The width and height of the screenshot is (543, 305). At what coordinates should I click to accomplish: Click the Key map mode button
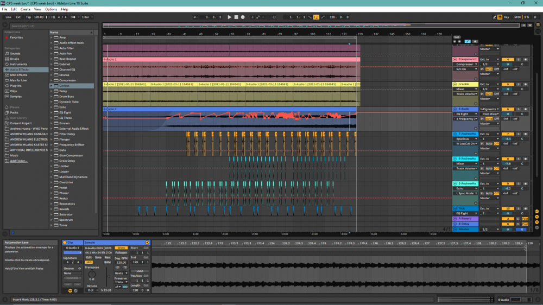pos(506,17)
